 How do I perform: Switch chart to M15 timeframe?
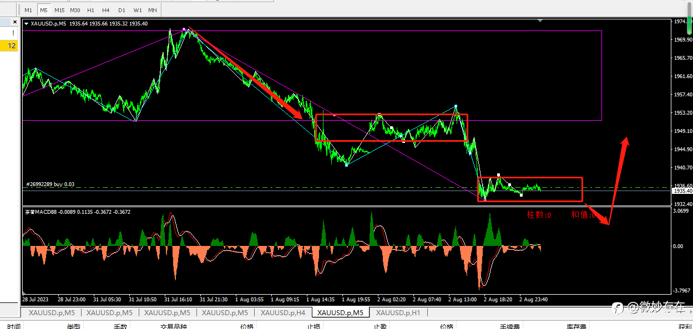(x=59, y=10)
